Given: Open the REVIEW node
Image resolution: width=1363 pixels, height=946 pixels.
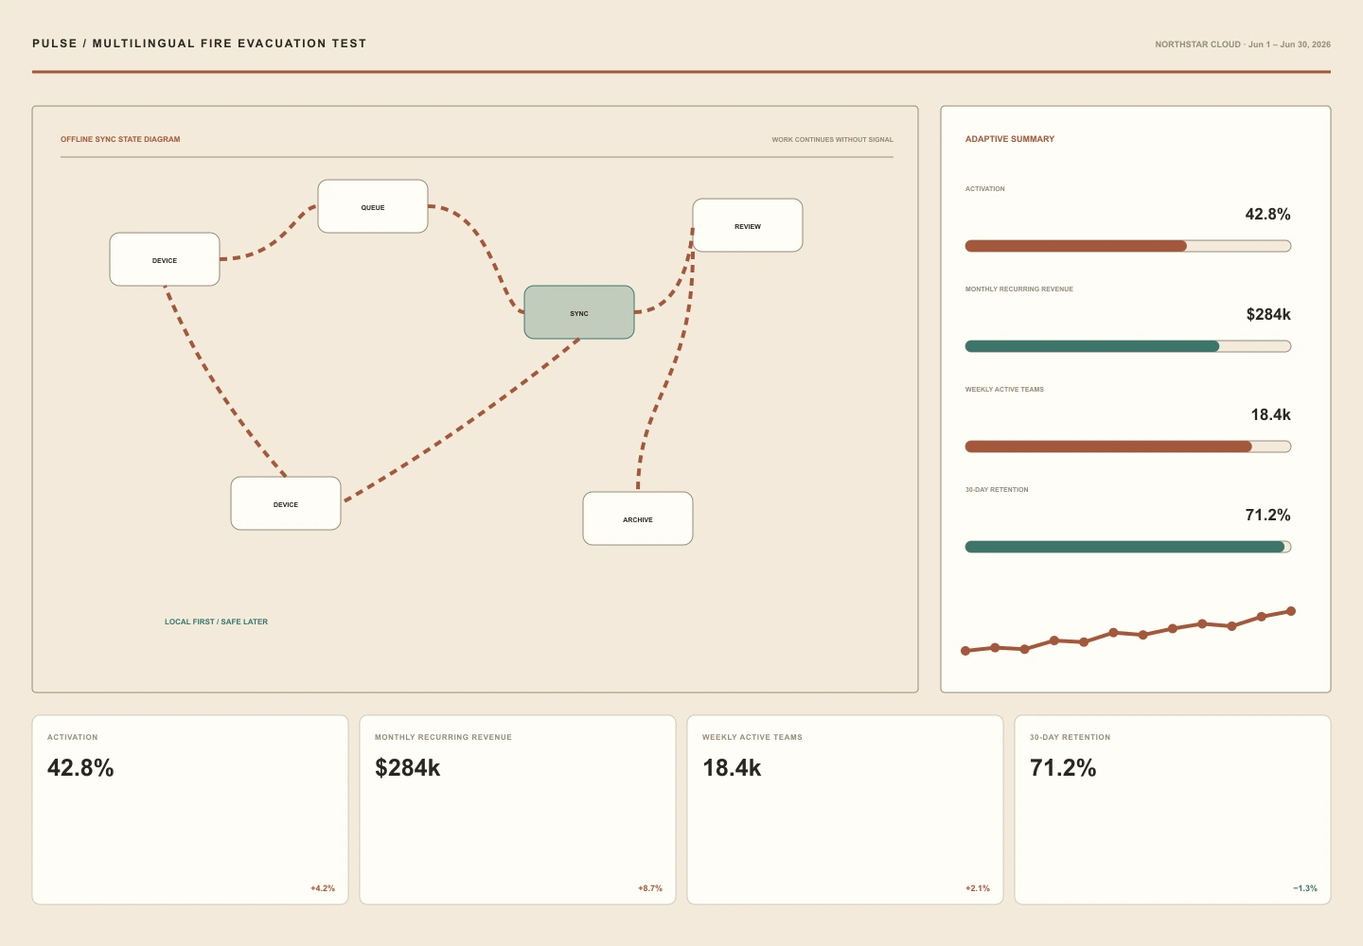Looking at the screenshot, I should click(748, 225).
